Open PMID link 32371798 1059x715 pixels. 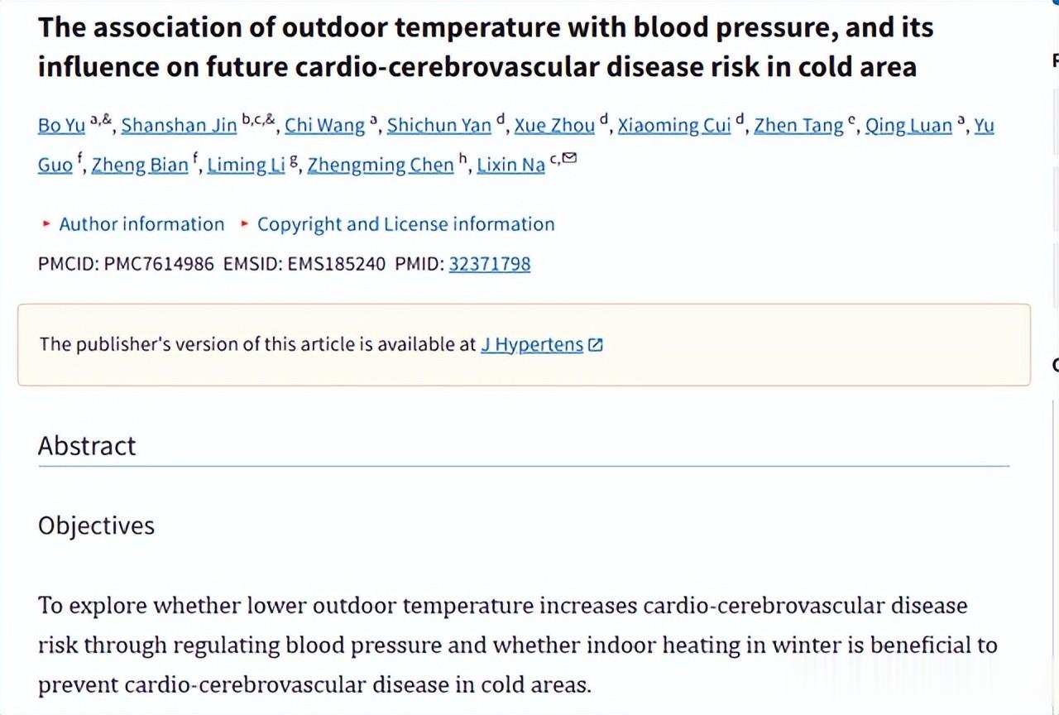point(489,264)
